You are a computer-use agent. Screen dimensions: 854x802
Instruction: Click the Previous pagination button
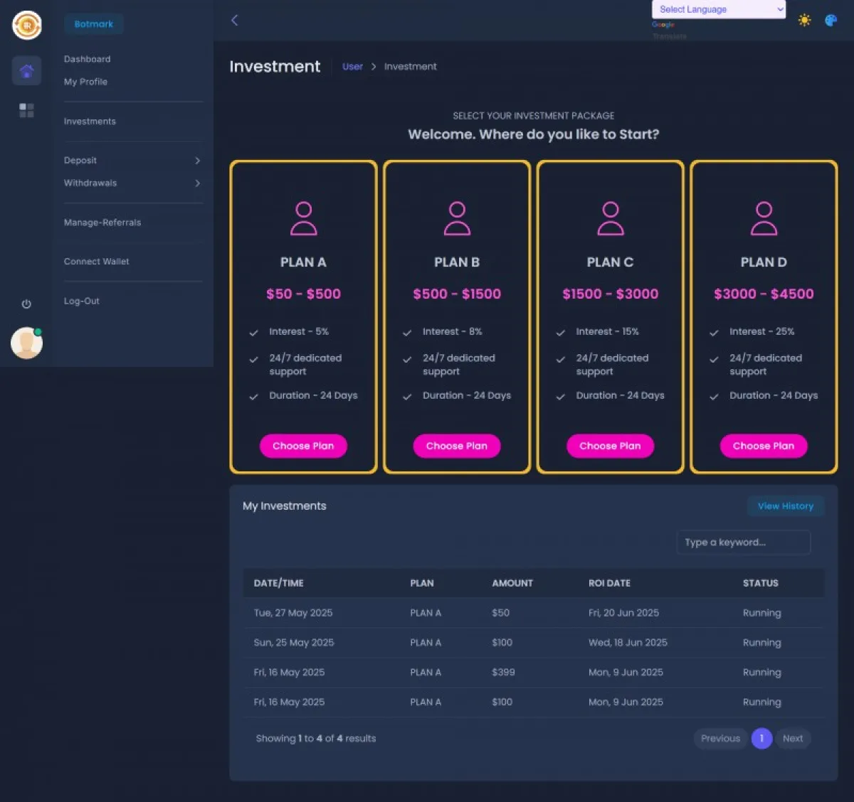tap(720, 739)
